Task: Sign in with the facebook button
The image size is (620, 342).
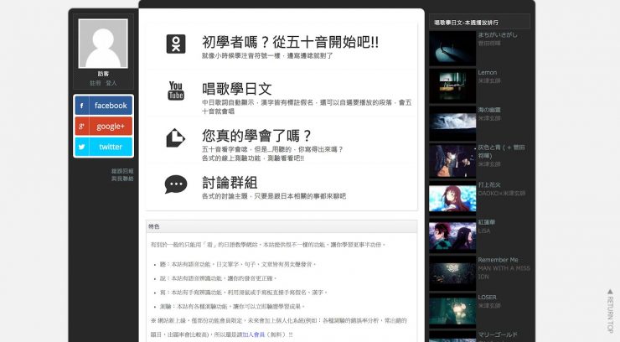Action: tap(103, 106)
